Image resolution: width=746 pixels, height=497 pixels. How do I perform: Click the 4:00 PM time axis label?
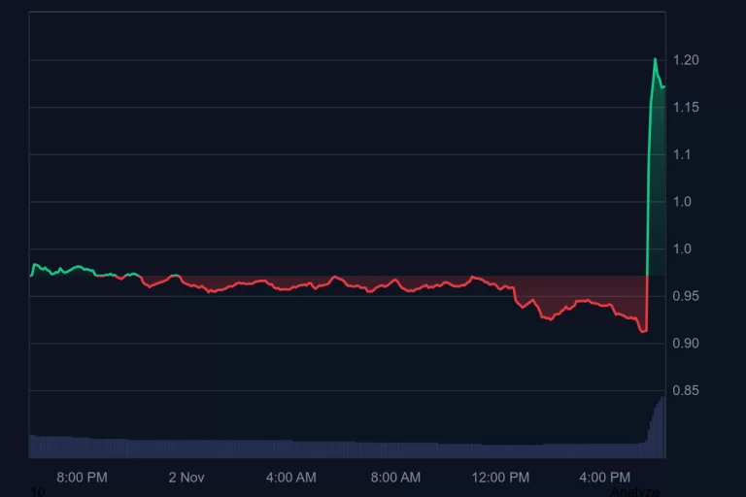(604, 478)
